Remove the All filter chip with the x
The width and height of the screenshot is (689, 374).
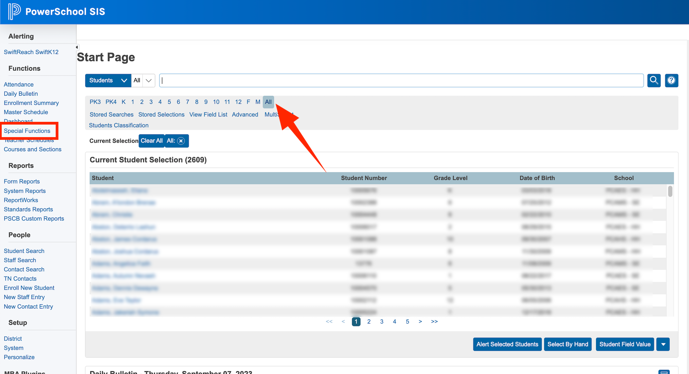coord(181,141)
